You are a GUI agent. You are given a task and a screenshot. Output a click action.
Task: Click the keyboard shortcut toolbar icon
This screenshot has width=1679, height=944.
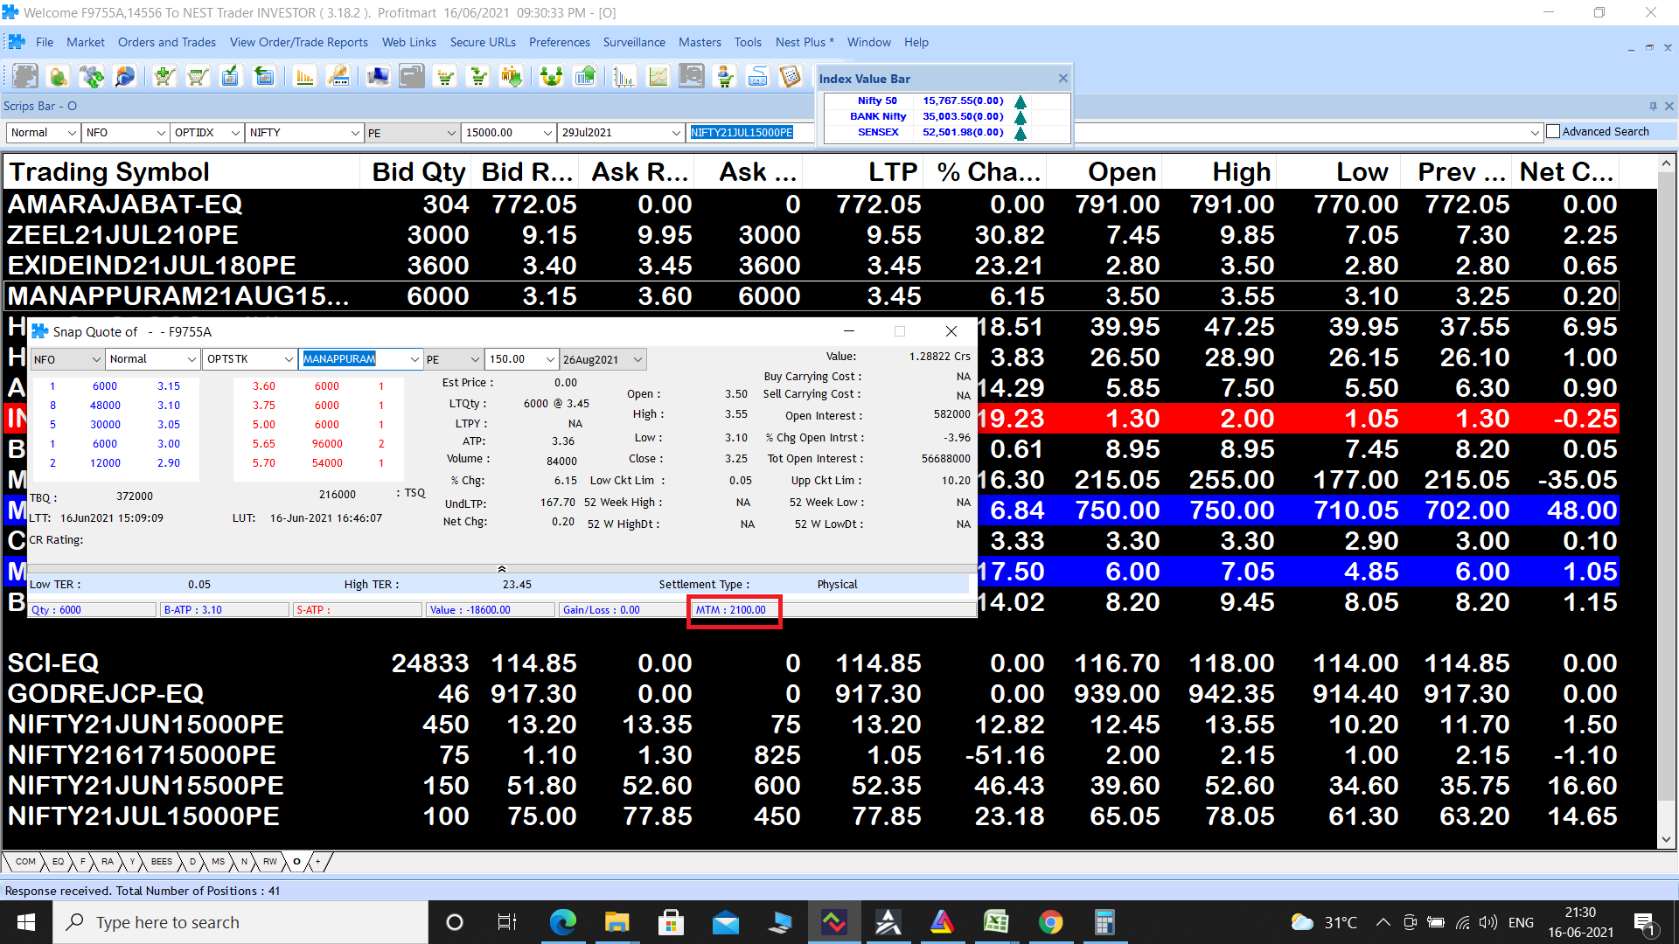tap(758, 77)
